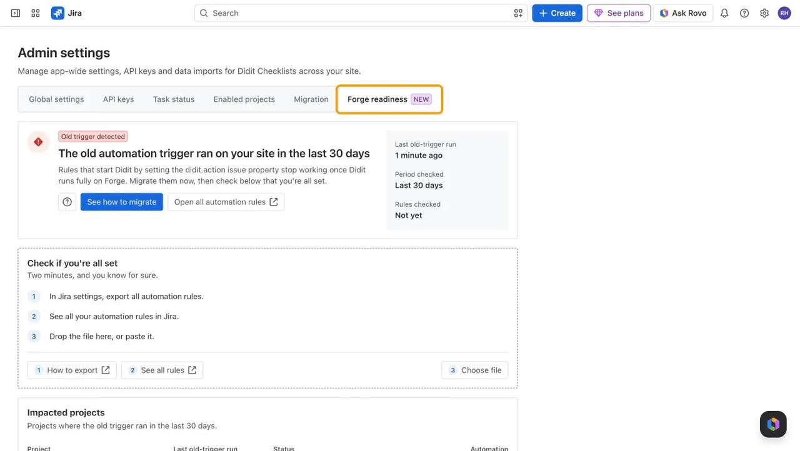Open the notifications bell
This screenshot has width=800, height=451.
pyautogui.click(x=724, y=13)
